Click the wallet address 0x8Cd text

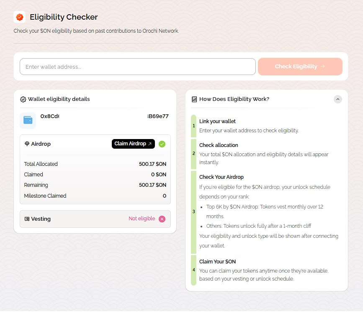point(50,116)
